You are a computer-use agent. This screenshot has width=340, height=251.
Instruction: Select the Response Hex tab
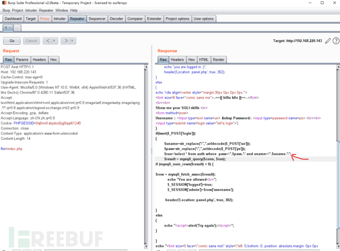pos(192,60)
